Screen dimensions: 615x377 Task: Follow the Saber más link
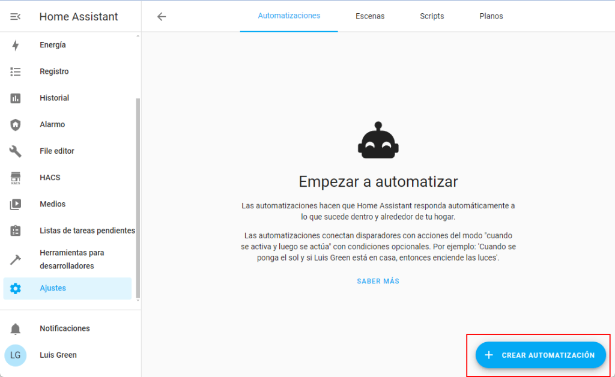(378, 281)
